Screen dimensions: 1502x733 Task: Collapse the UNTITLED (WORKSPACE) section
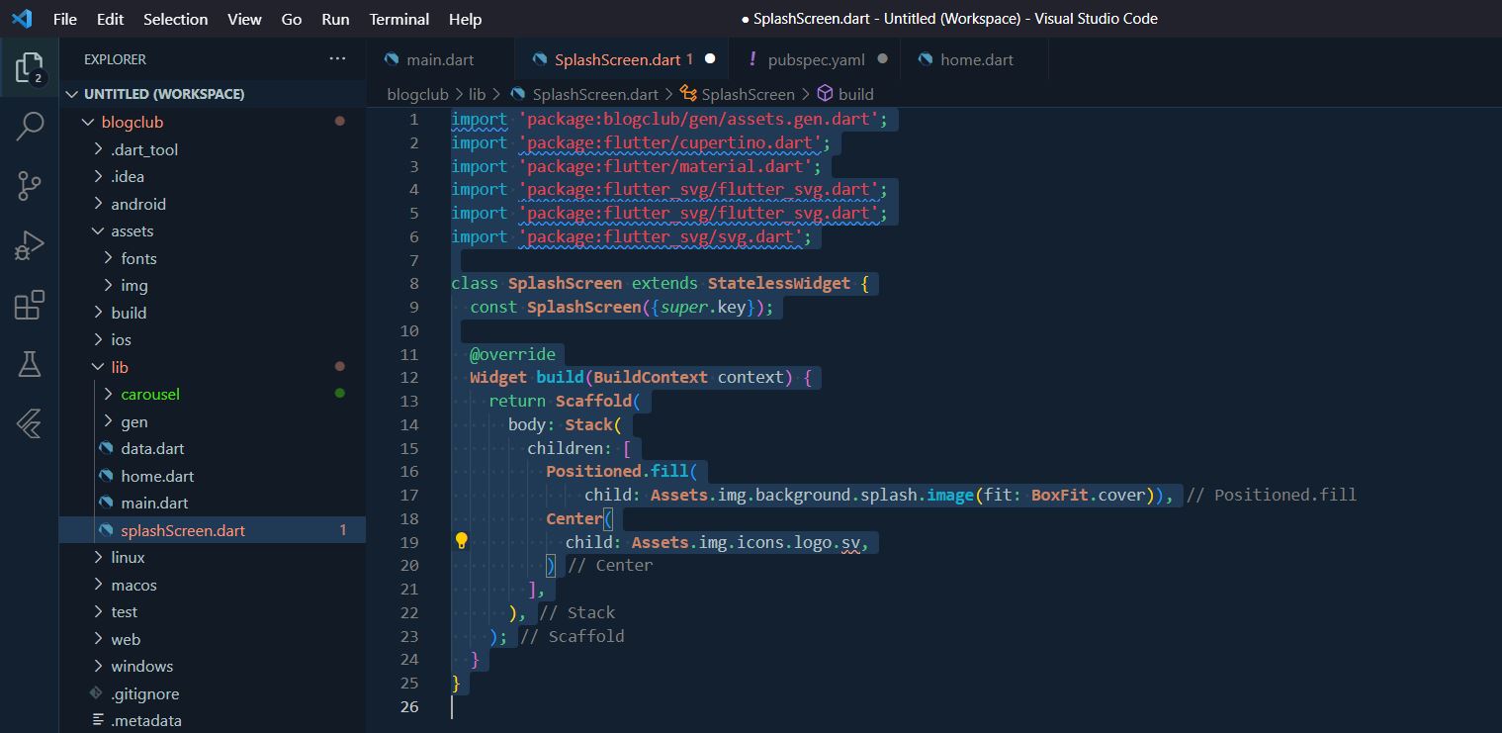[213, 94]
